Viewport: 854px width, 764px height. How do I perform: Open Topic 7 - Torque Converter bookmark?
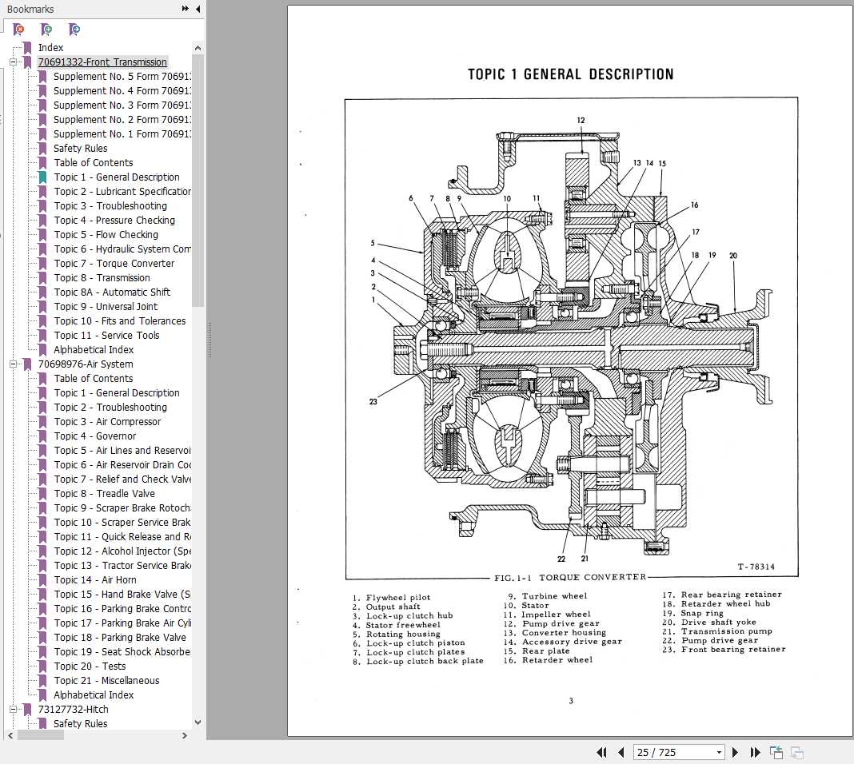click(x=114, y=264)
